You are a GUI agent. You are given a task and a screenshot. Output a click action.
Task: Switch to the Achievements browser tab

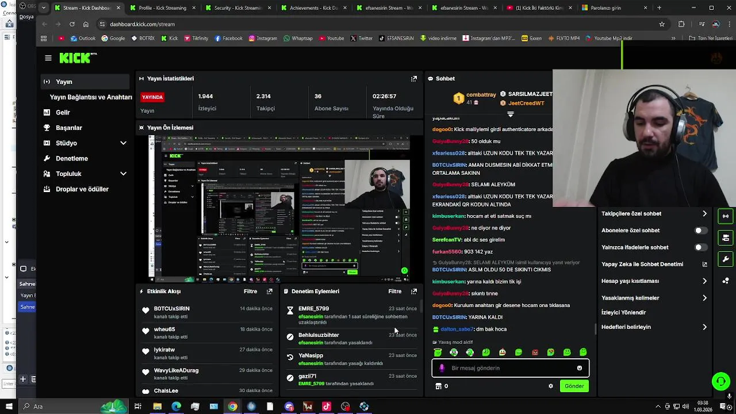pos(314,8)
